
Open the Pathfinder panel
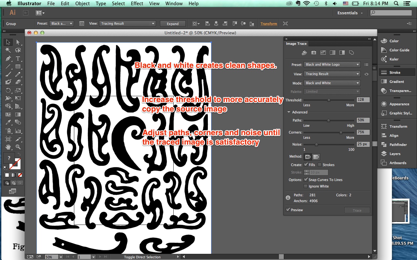398,145
